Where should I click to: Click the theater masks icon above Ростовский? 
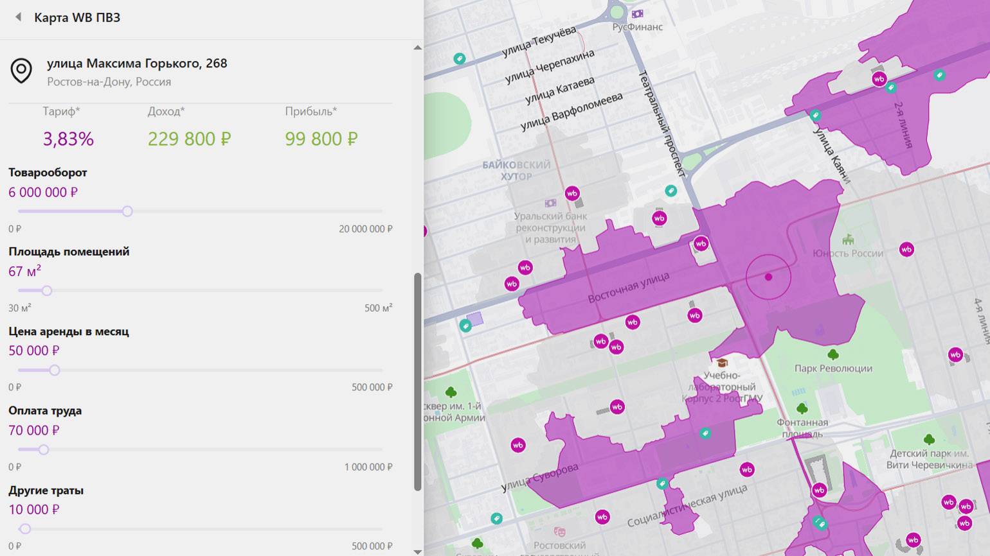559,532
